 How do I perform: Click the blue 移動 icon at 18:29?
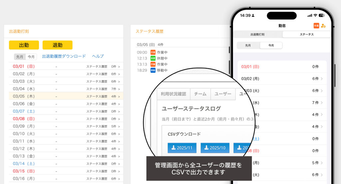point(153,70)
